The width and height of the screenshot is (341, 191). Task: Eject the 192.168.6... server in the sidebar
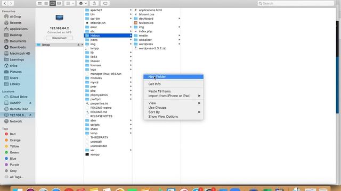(x=30, y=115)
